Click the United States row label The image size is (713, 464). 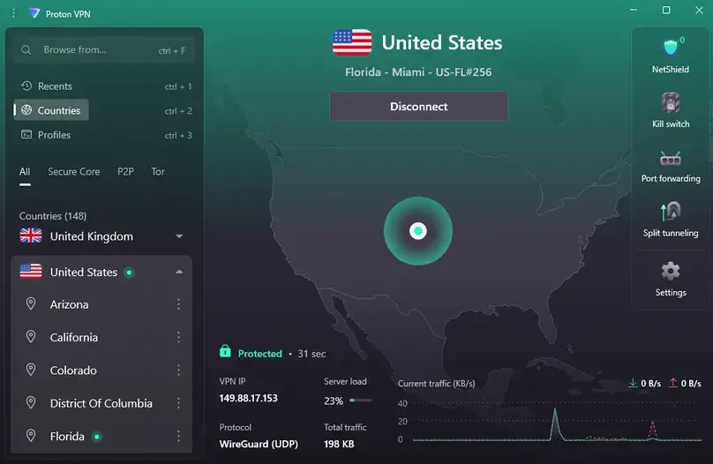(84, 272)
